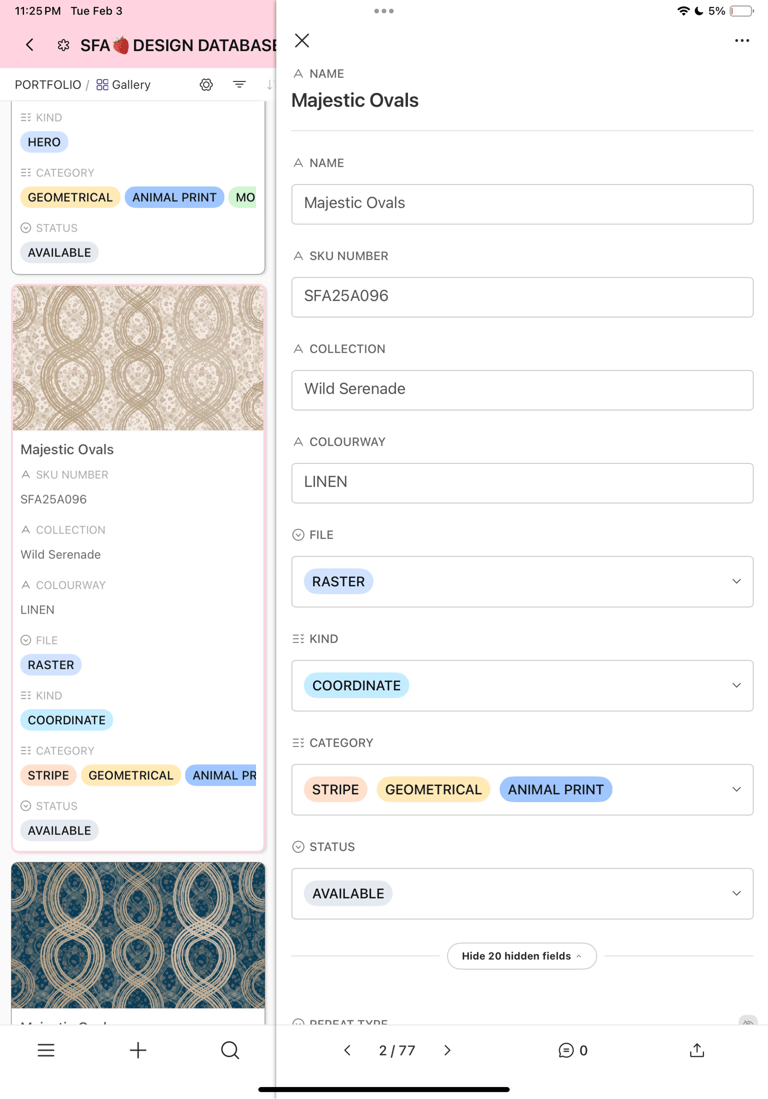This screenshot has width=768, height=1099.
Task: Open the linen Majestic Ovals card thumbnail
Action: [138, 358]
